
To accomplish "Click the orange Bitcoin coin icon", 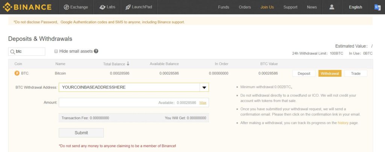I will click(17, 73).
